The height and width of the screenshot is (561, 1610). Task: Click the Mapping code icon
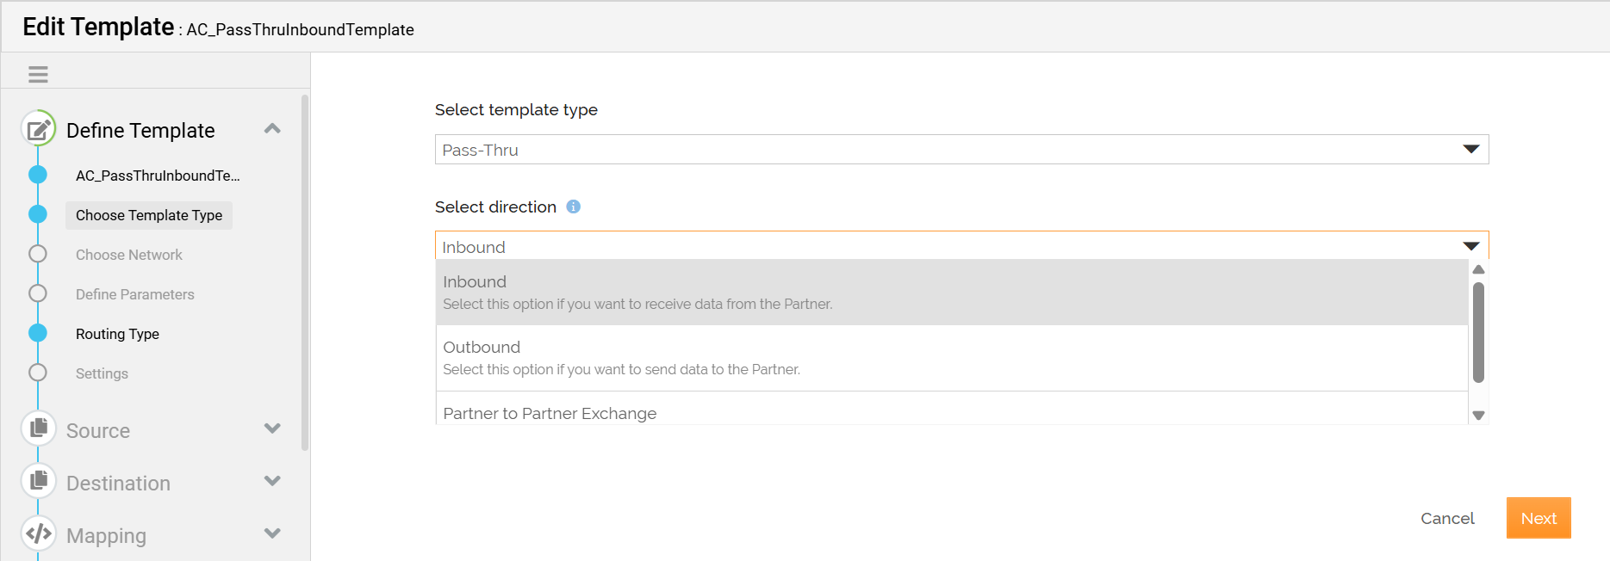[39, 533]
